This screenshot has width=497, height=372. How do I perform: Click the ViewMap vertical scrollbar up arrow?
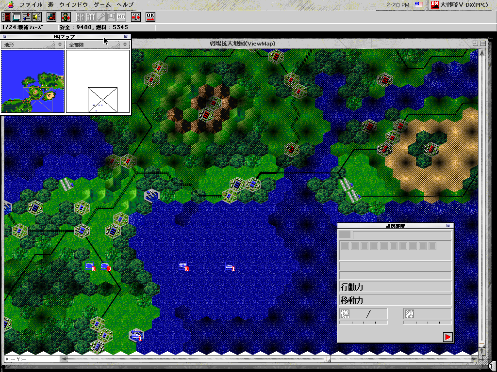click(482, 53)
